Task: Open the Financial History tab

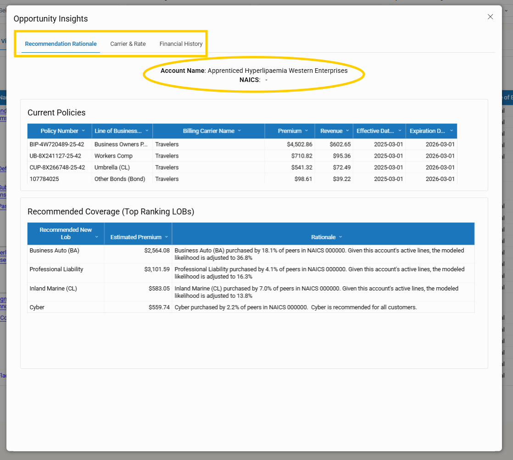Action: [181, 44]
